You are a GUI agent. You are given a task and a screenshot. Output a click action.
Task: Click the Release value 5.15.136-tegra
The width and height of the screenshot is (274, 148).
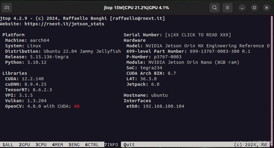click(x=49, y=57)
